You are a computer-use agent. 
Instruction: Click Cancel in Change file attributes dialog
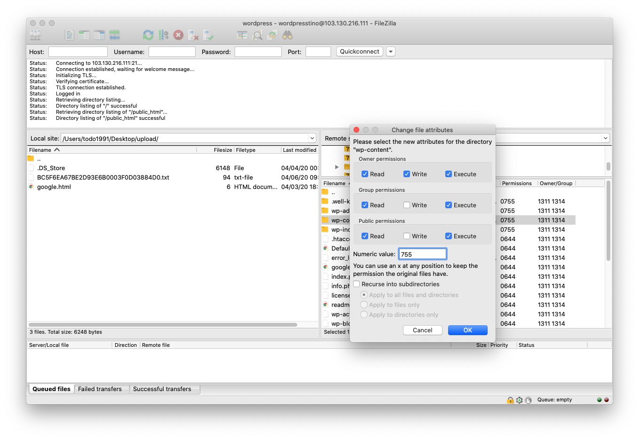tap(423, 330)
